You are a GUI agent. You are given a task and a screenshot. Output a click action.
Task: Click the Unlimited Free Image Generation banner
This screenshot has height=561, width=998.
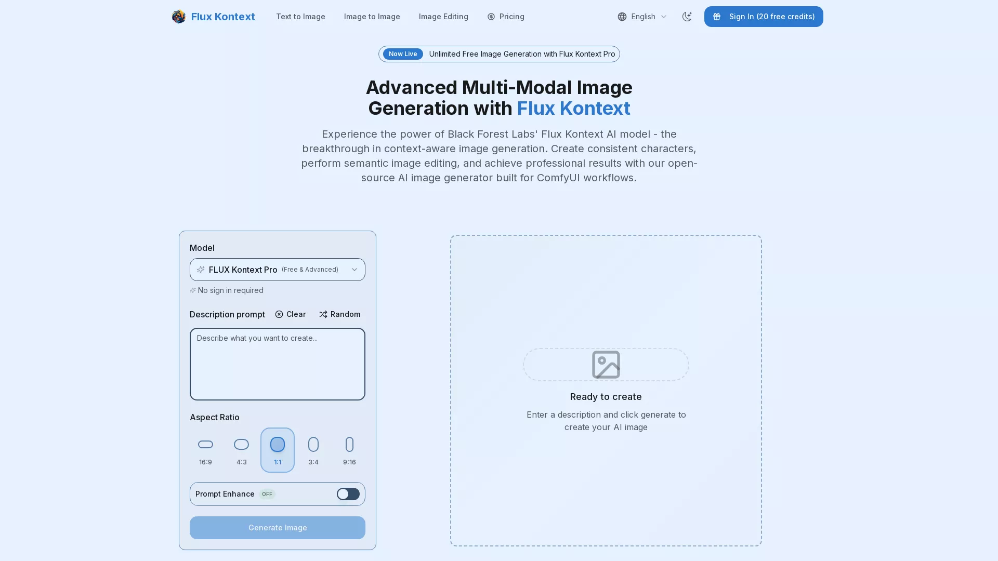[x=499, y=54]
